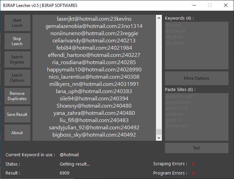Screen dimensions: 234x179
Task: Click the current keyword value @hotmail
Action: [x=69, y=155]
